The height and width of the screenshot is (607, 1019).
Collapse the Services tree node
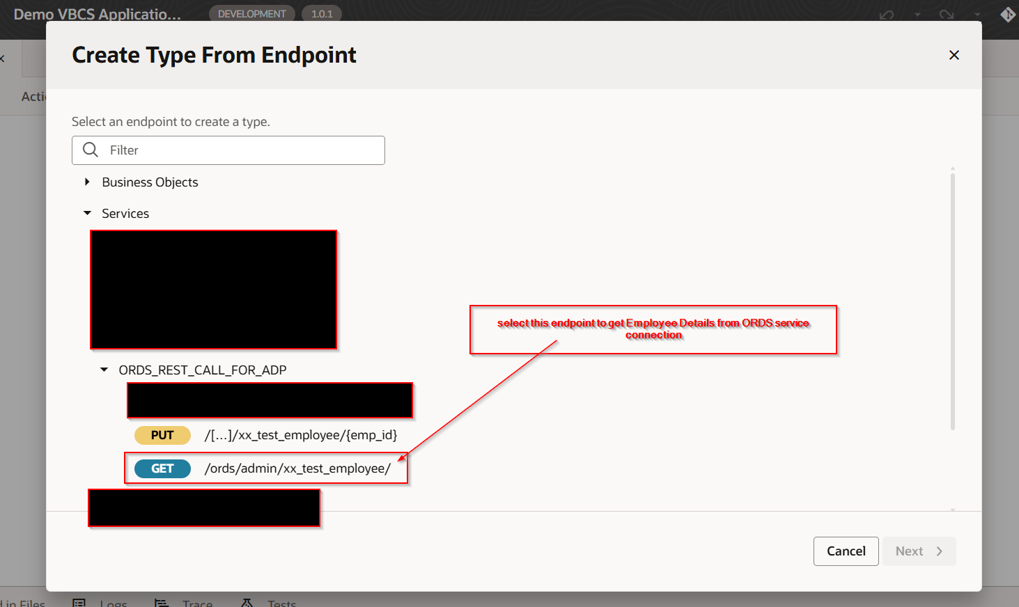[x=87, y=214]
